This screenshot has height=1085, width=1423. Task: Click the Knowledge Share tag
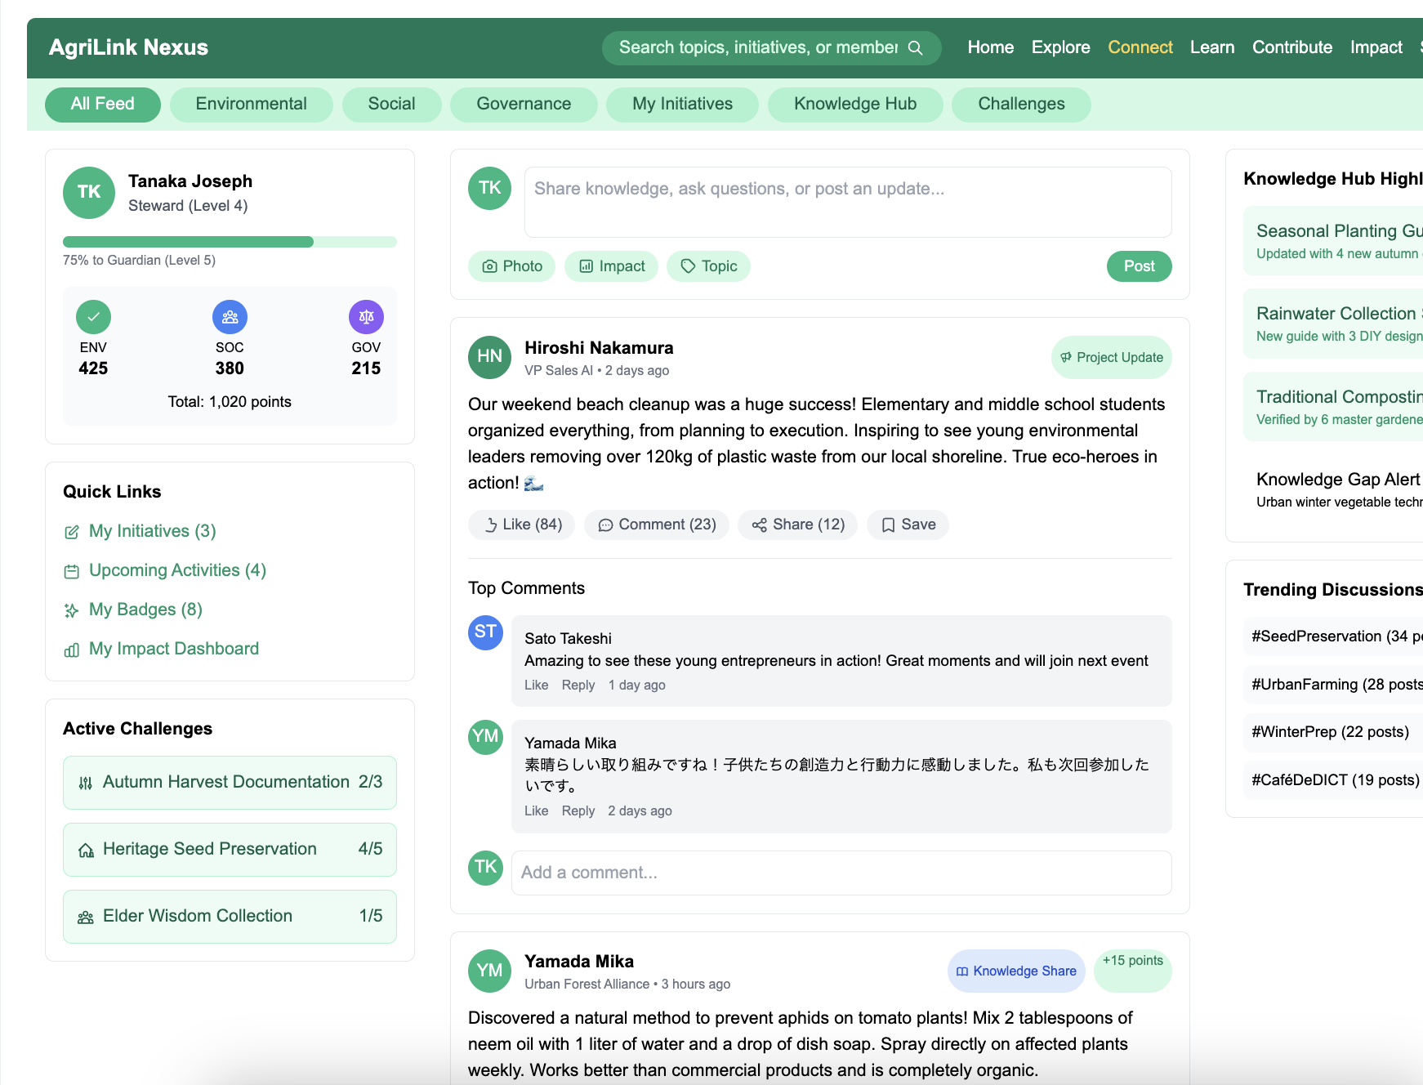click(x=1016, y=971)
